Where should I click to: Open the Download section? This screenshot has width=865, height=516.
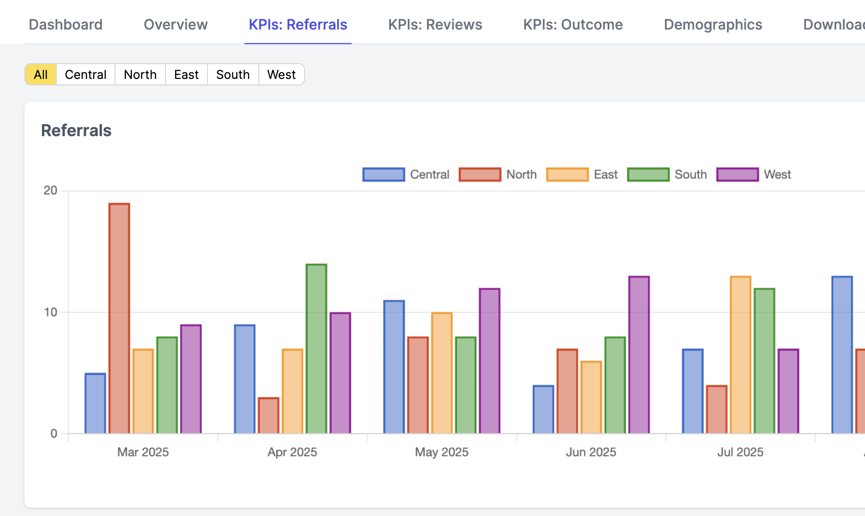pyautogui.click(x=835, y=24)
